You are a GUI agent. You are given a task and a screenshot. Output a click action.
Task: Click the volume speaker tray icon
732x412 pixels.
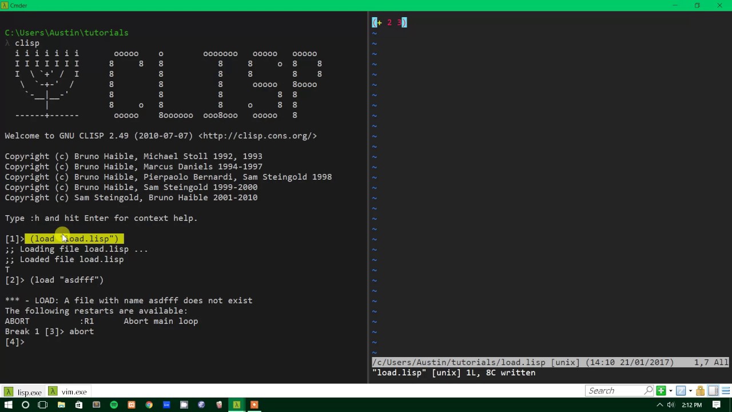click(671, 405)
